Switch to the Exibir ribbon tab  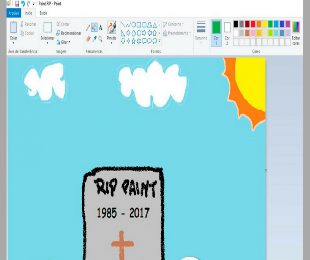pos(43,13)
